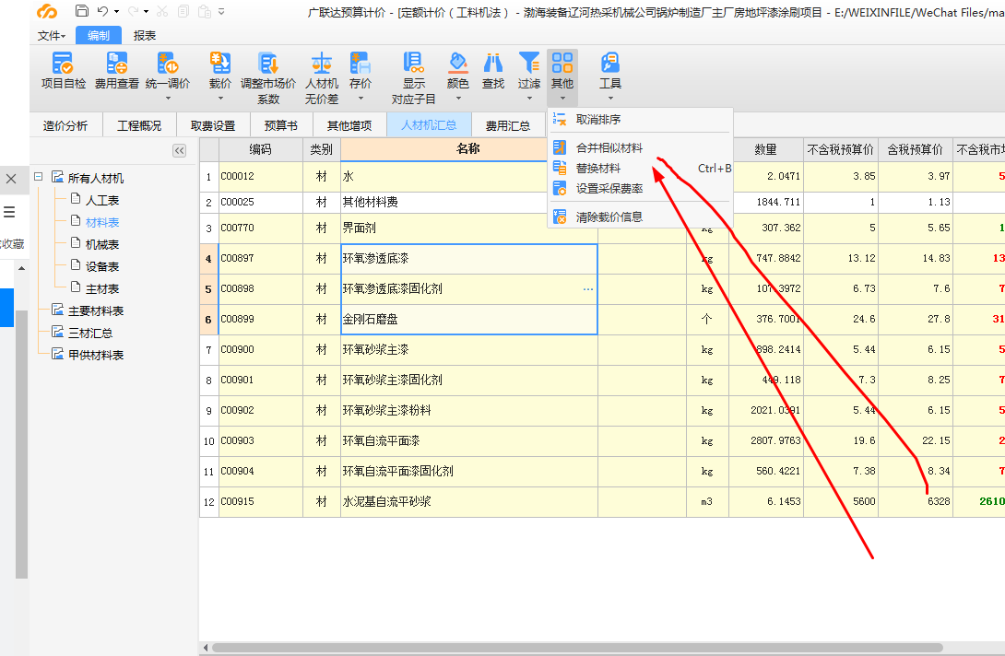Viewport: 1005px width, 656px height.
Task: Select 机械表 in the tree
Action: coord(102,245)
